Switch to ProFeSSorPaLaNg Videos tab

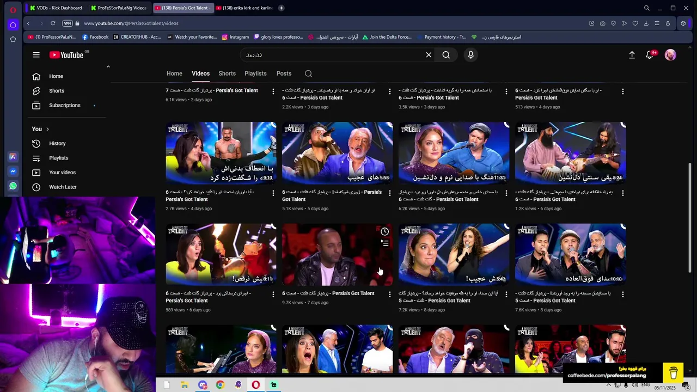(118, 8)
